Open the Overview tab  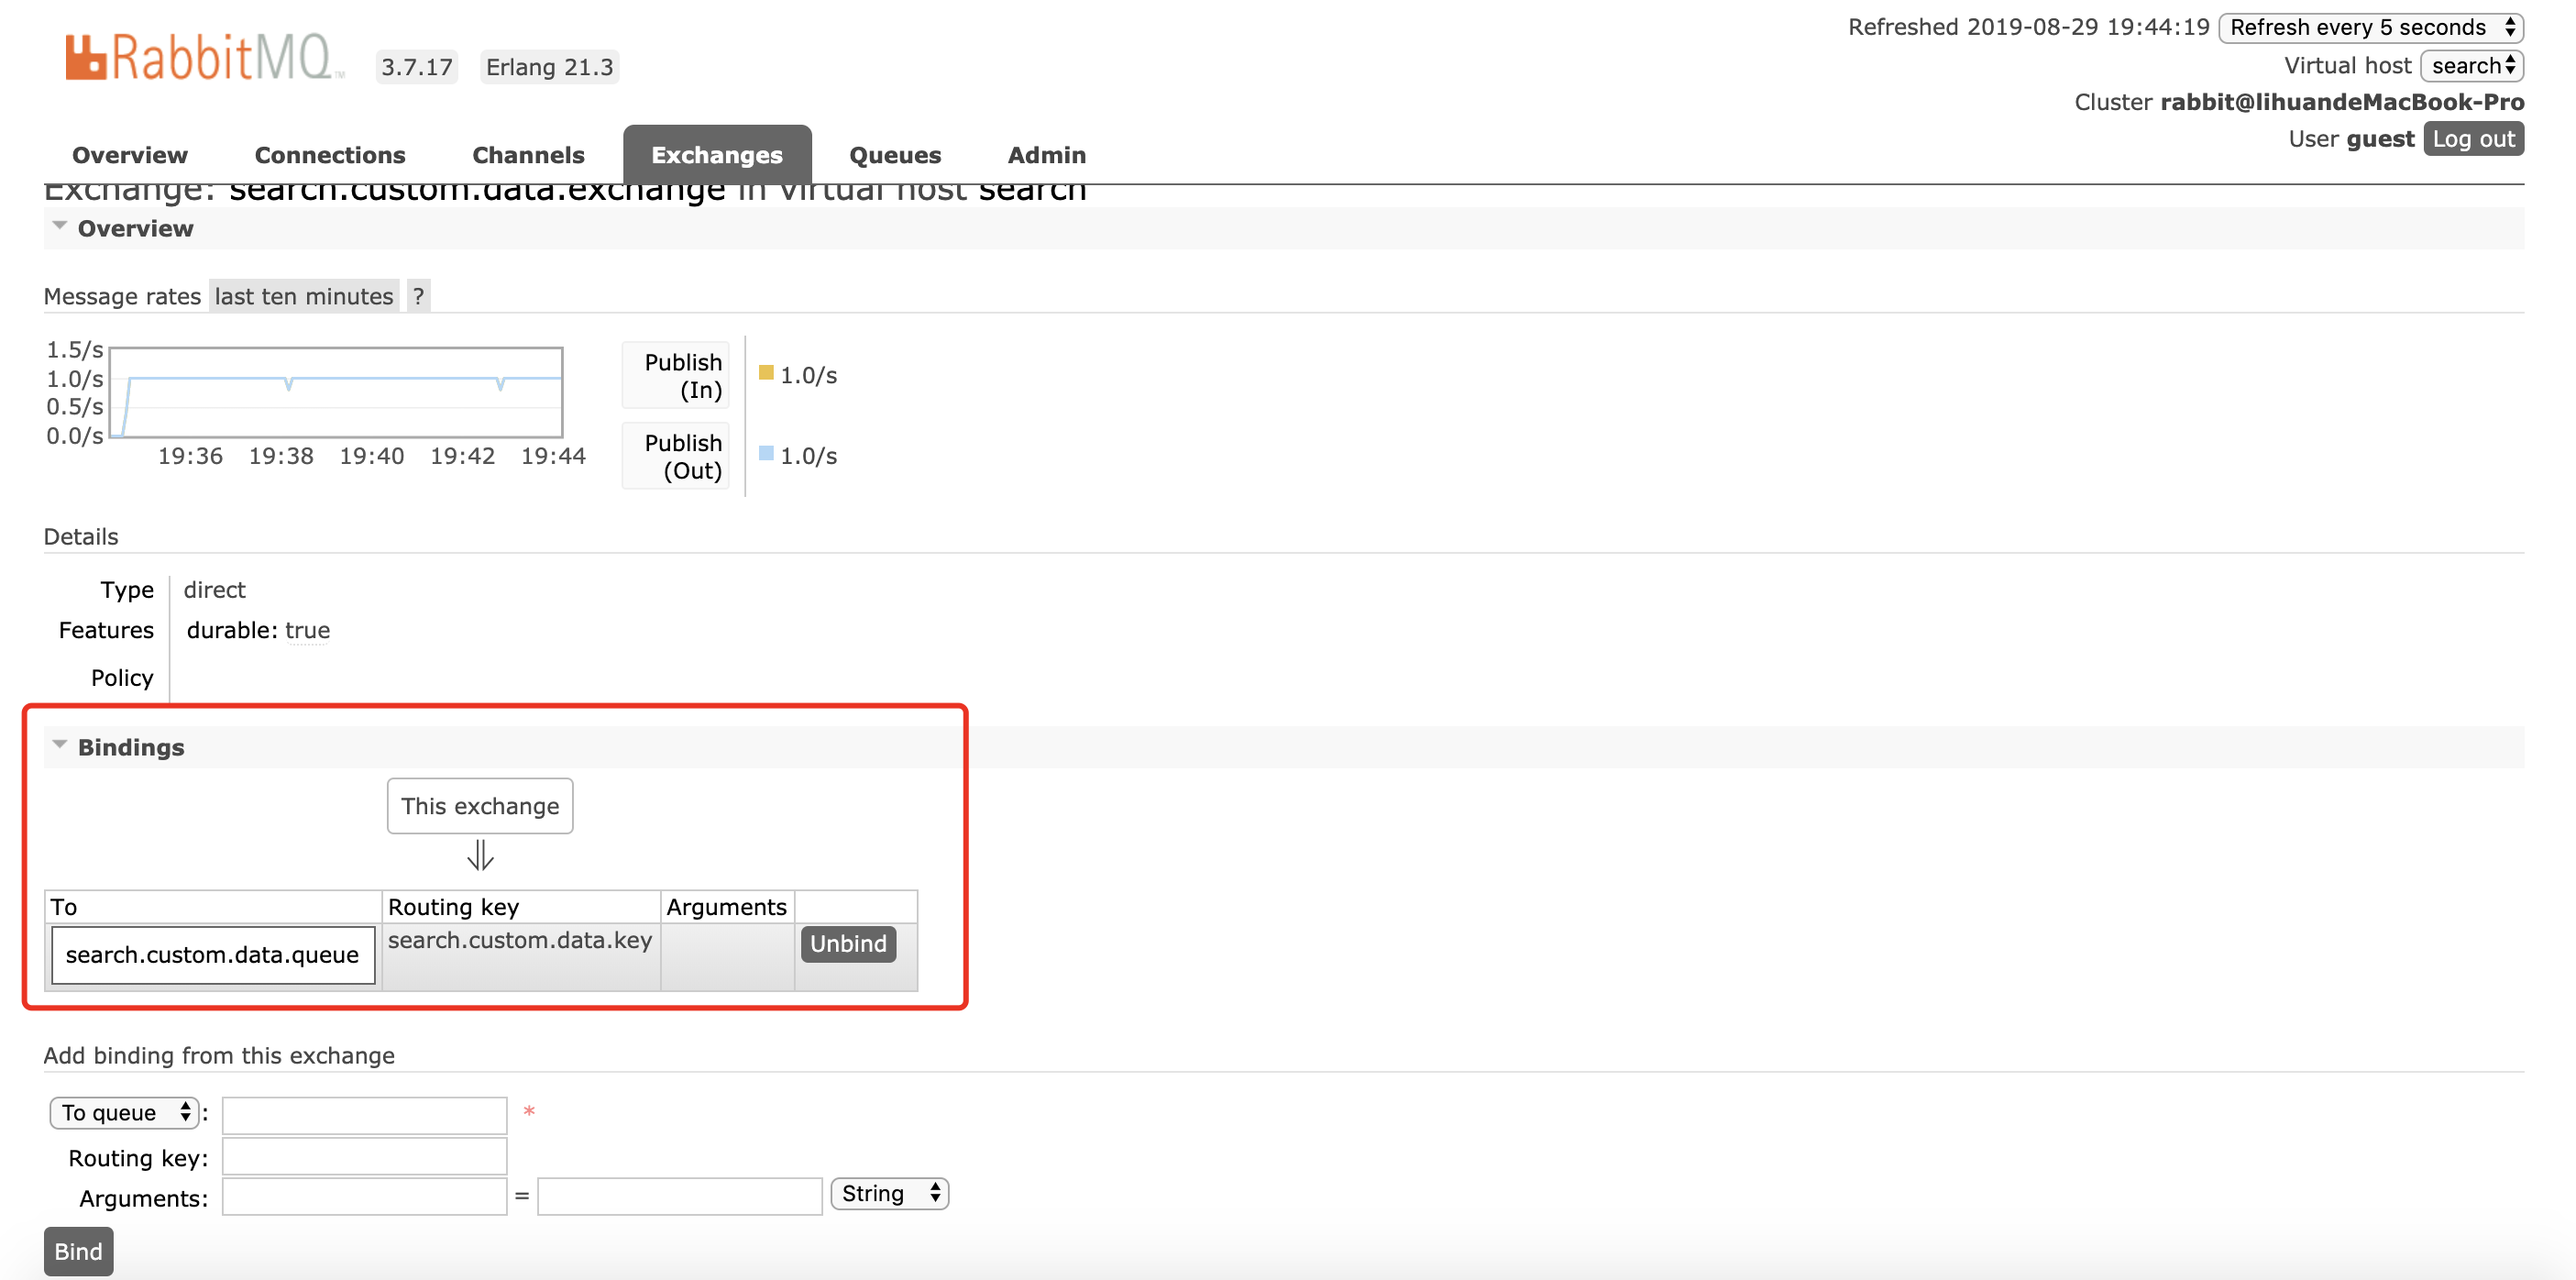click(130, 155)
